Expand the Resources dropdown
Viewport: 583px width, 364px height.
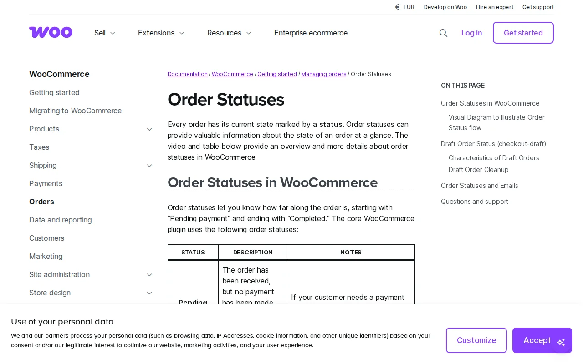249,33
